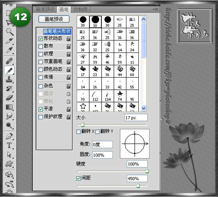Uncheck the 平滑 checkbox
218x197 pixels.
click(x=40, y=109)
